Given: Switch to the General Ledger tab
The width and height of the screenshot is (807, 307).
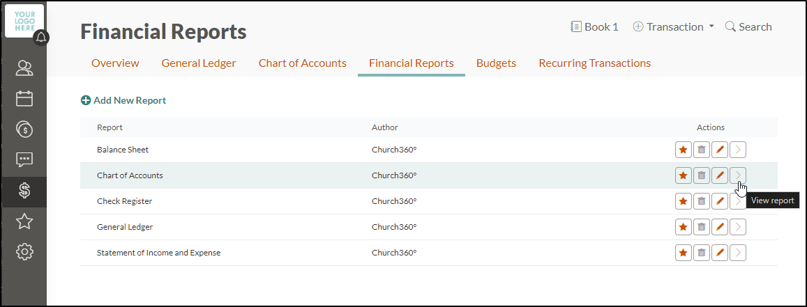Looking at the screenshot, I should pyautogui.click(x=199, y=63).
